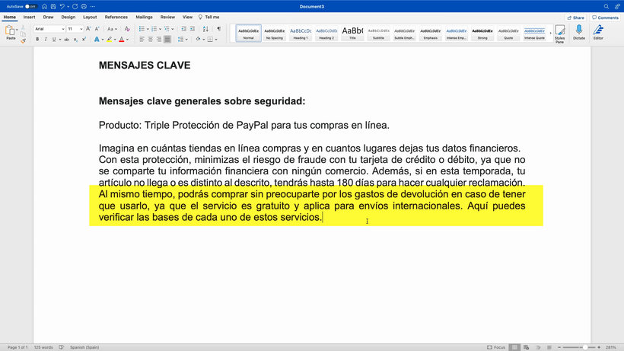Open the Review tab

point(167,17)
